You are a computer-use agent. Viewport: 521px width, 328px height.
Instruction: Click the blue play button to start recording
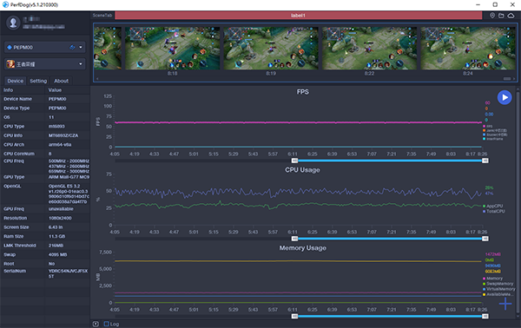[505, 97]
